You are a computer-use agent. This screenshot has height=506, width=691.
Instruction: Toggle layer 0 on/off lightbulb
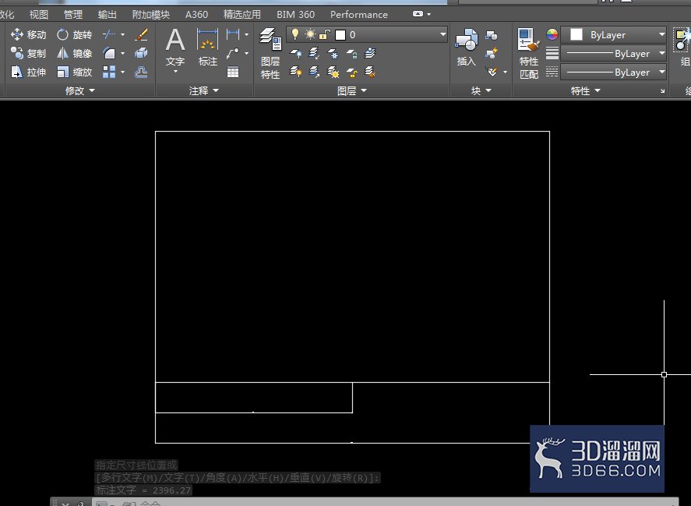(295, 34)
